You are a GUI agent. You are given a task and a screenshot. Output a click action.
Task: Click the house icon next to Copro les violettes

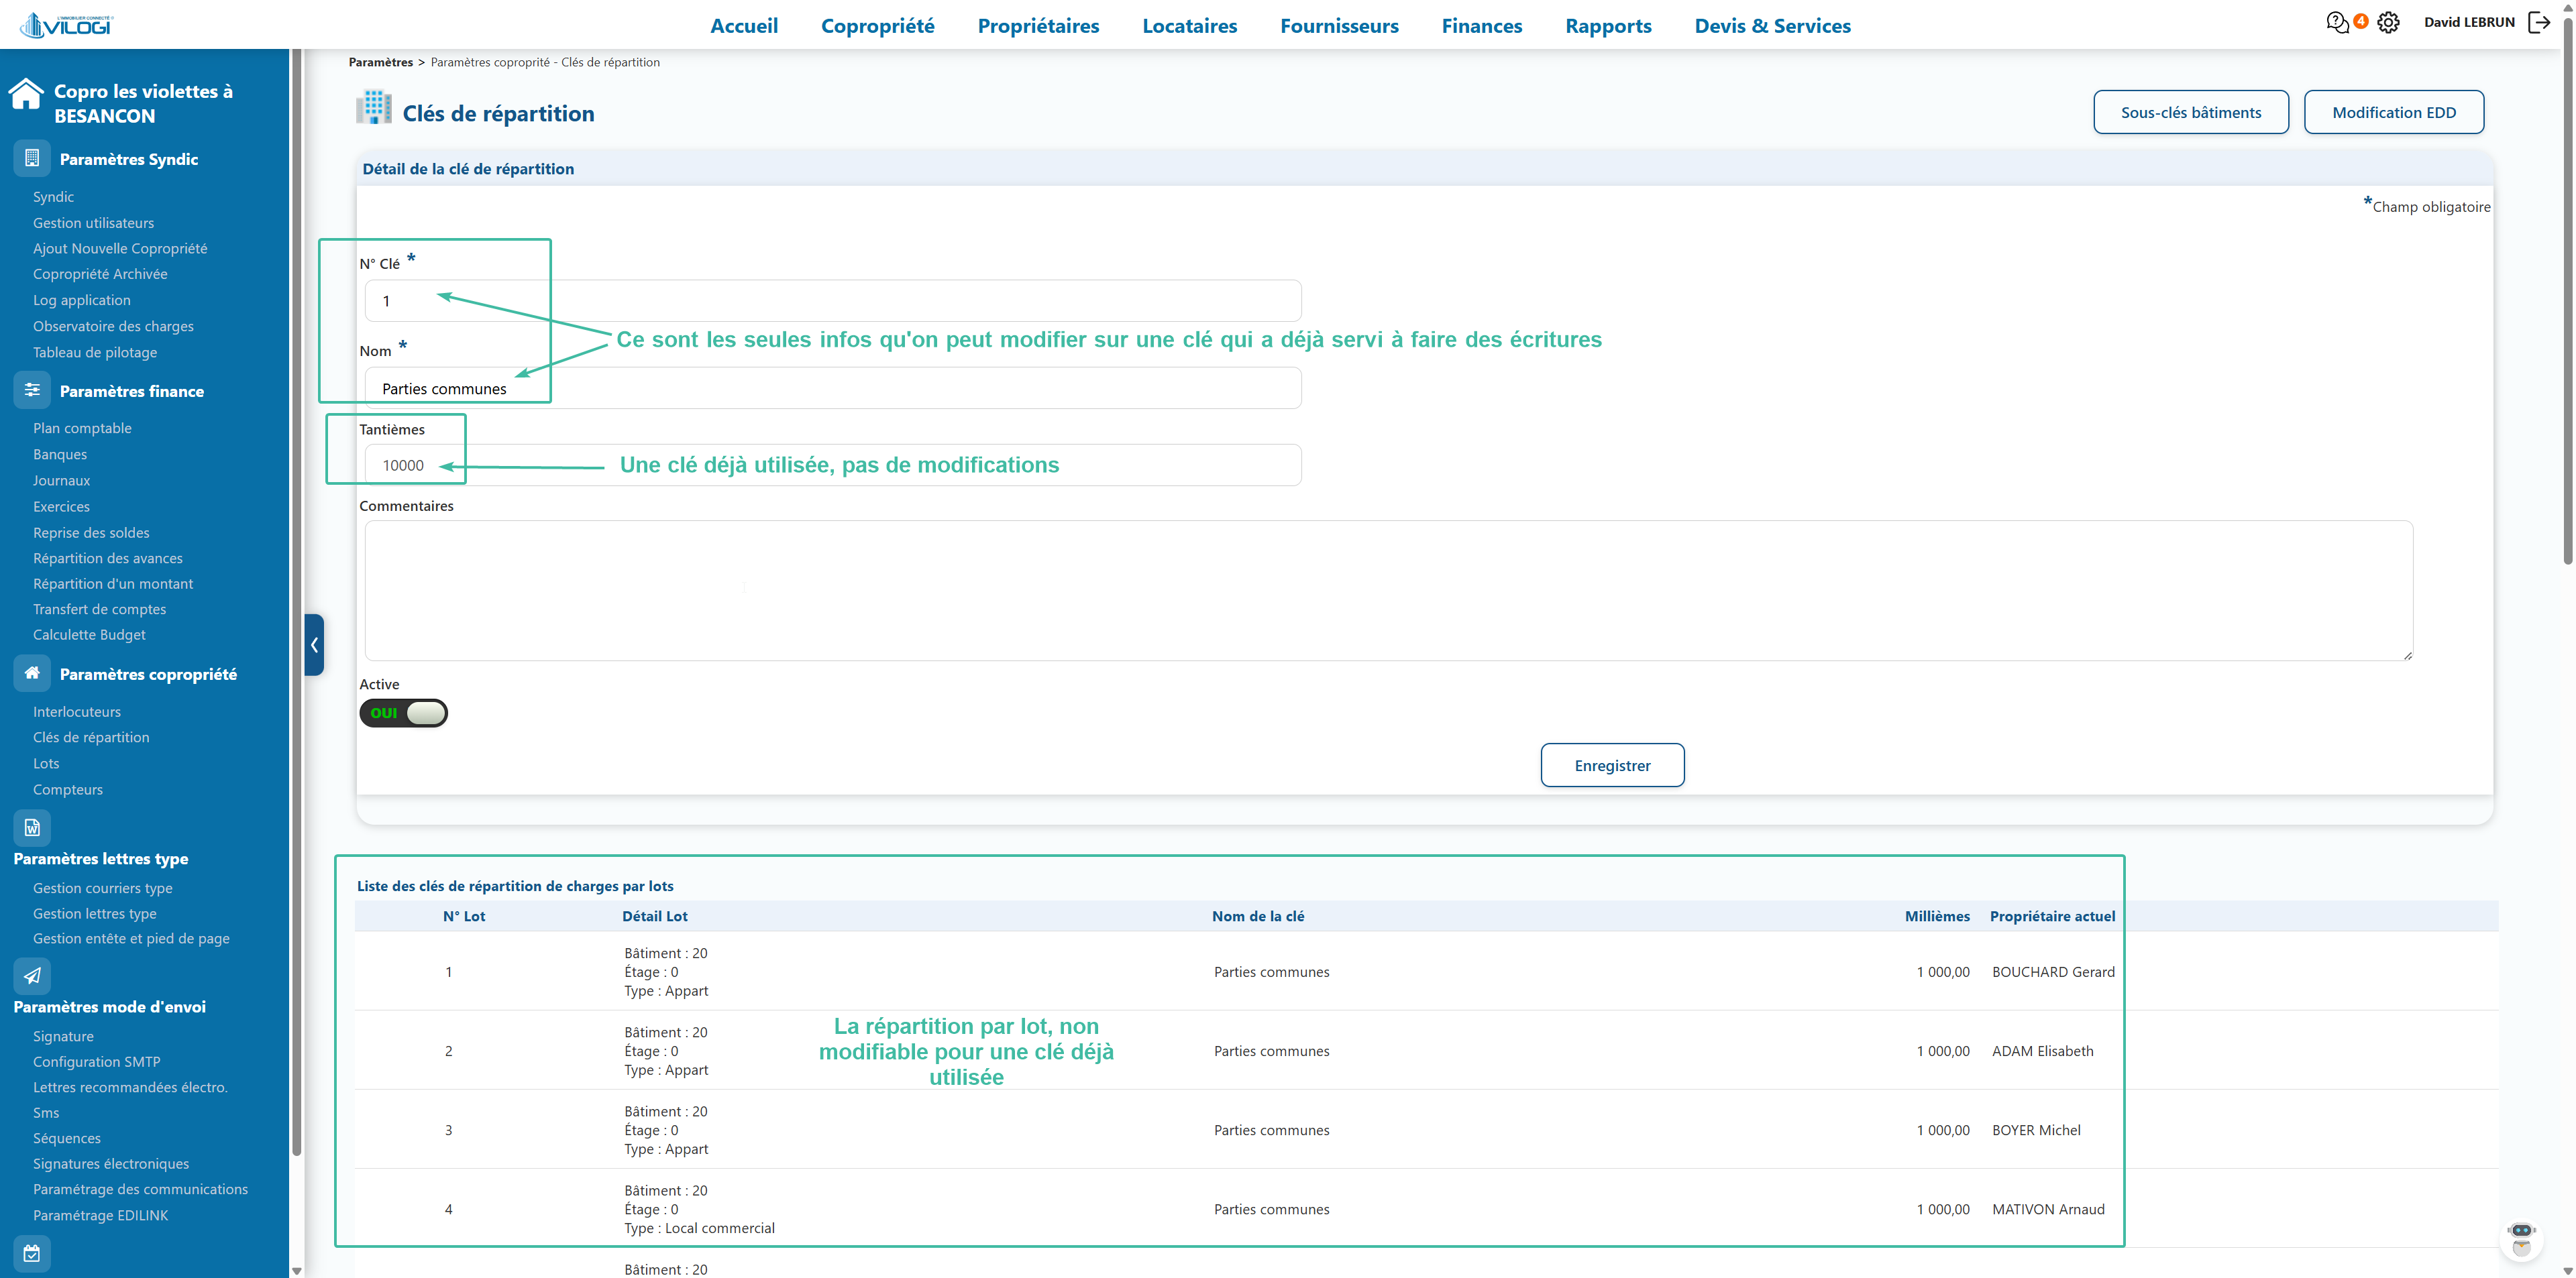click(26, 94)
